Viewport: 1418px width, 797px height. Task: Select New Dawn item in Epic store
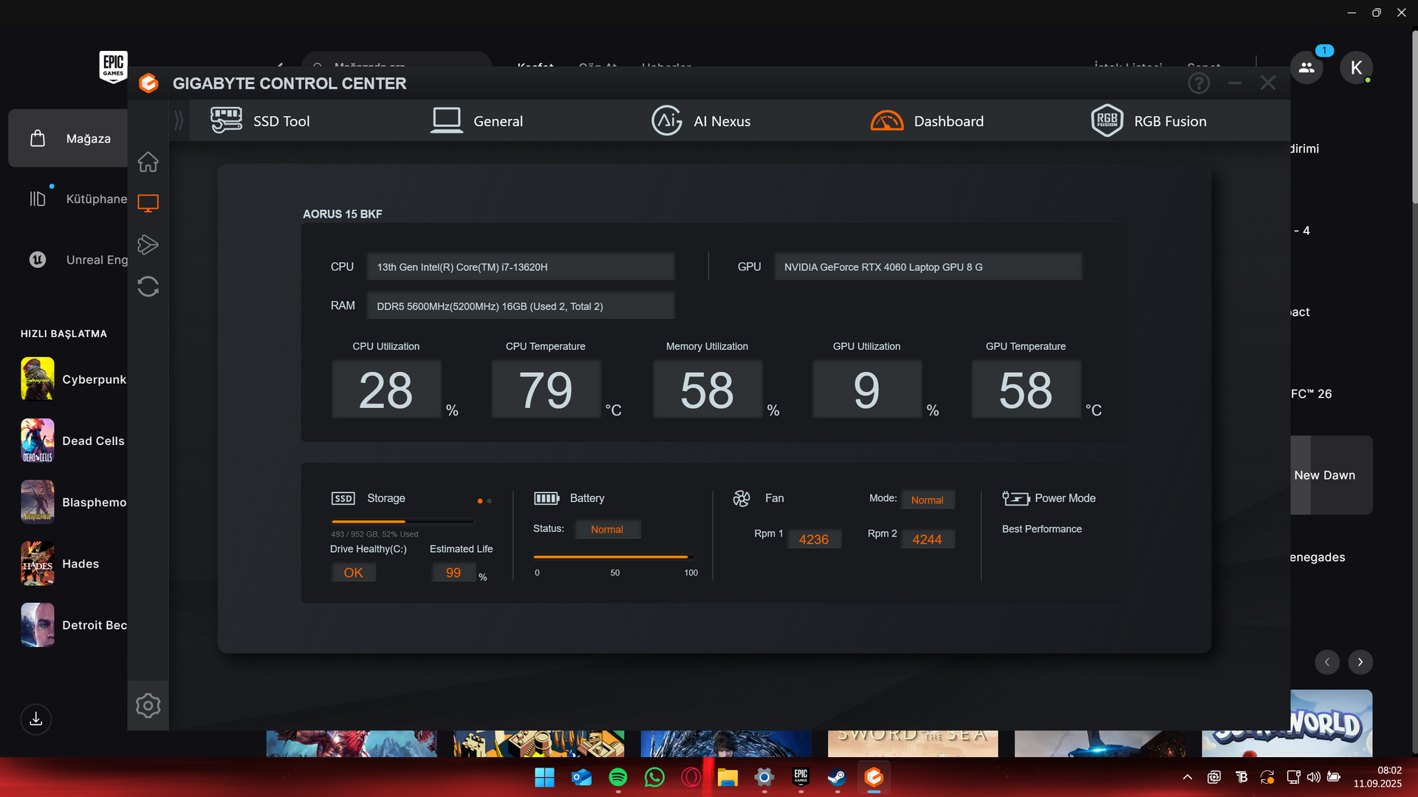[1332, 475]
